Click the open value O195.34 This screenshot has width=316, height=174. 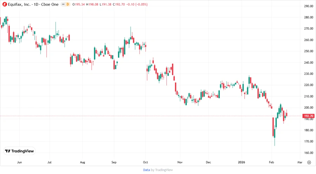coord(78,4)
